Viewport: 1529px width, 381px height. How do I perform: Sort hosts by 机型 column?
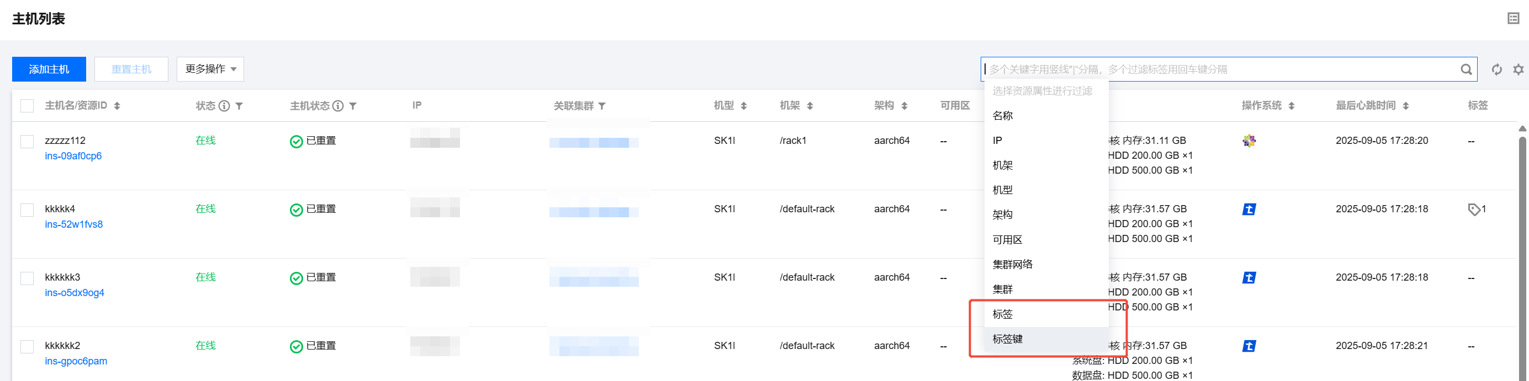tap(744, 106)
